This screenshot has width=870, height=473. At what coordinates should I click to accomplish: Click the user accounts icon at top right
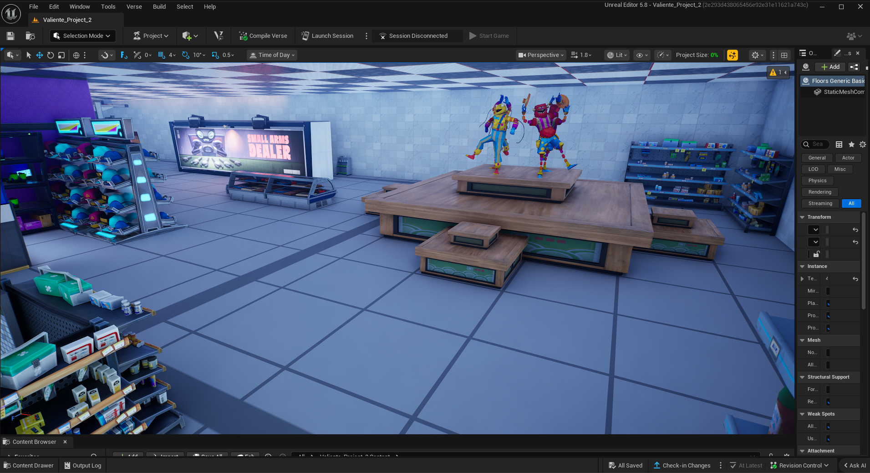click(854, 36)
